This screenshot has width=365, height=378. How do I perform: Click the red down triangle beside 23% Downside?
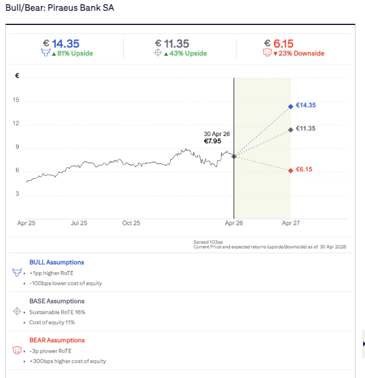[276, 53]
